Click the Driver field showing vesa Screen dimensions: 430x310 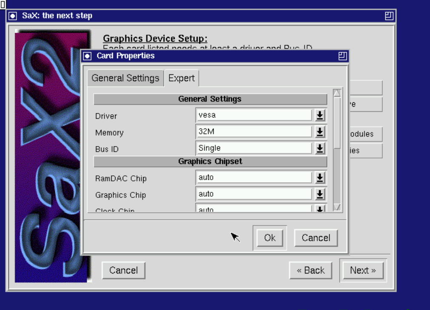pos(254,115)
